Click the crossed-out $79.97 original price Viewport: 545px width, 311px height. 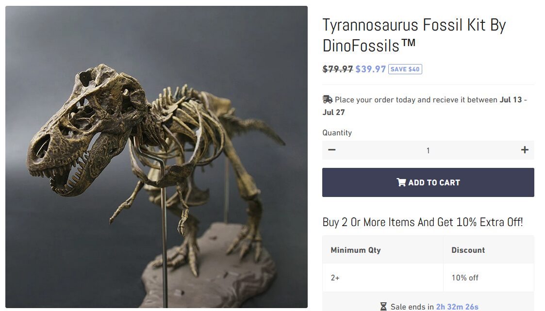tap(337, 69)
